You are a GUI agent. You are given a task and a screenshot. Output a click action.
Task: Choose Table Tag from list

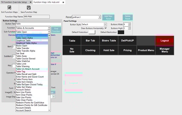pos(32,72)
